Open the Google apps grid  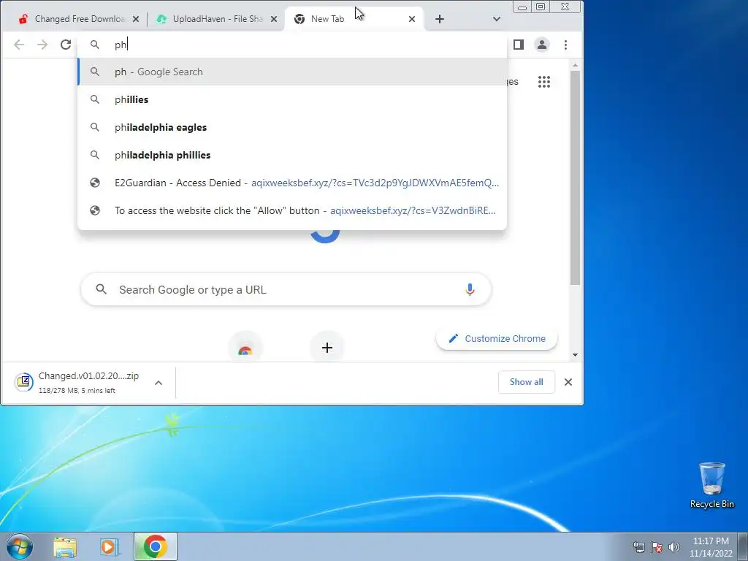[543, 82]
